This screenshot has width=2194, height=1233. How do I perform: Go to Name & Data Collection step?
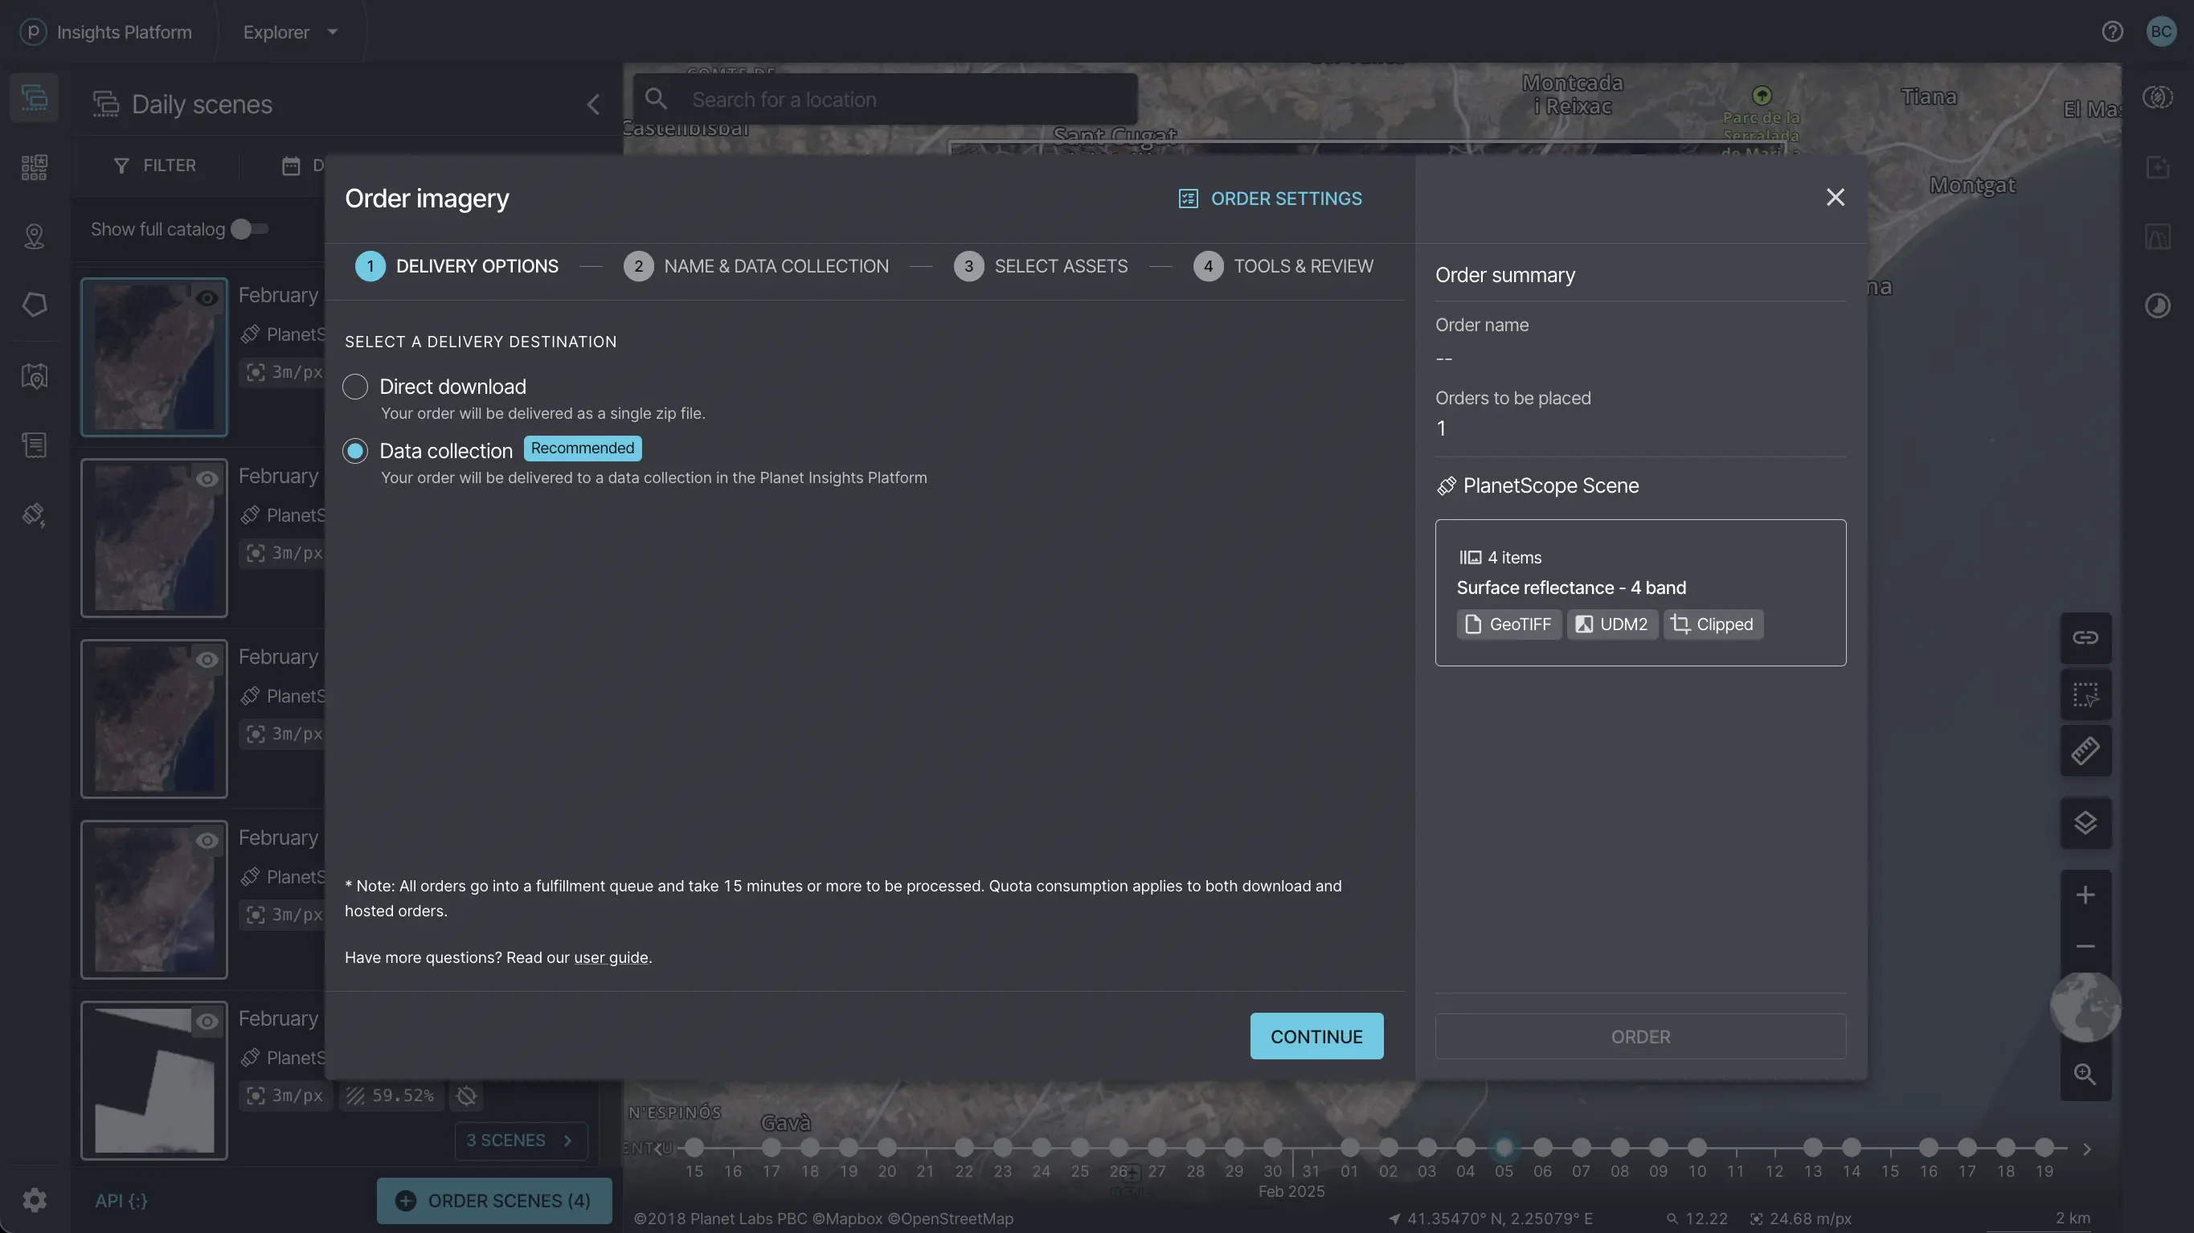pos(756,267)
